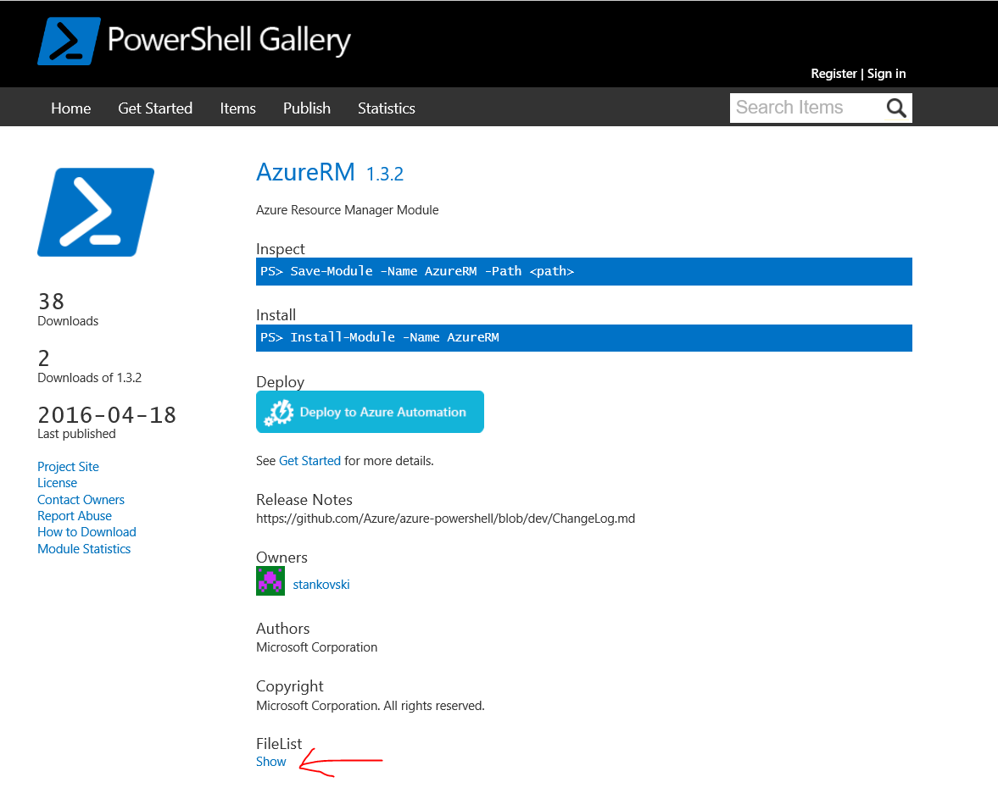Go to the Items menu
This screenshot has width=998, height=788.
[238, 108]
